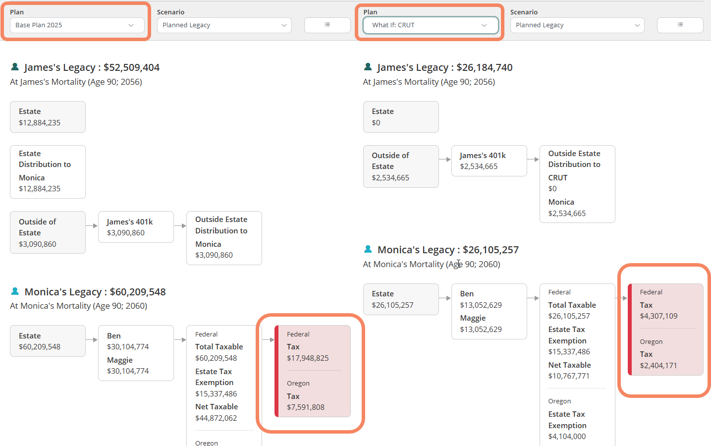Click person icon by Monica's Legacy $60,209,548
711x446 pixels.
click(x=15, y=291)
